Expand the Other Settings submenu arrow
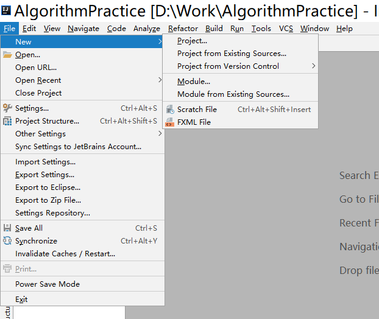Image resolution: width=379 pixels, height=319 pixels. click(x=160, y=134)
